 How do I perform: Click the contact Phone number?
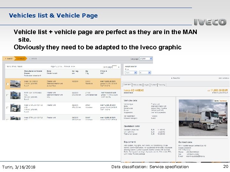click(x=192, y=152)
